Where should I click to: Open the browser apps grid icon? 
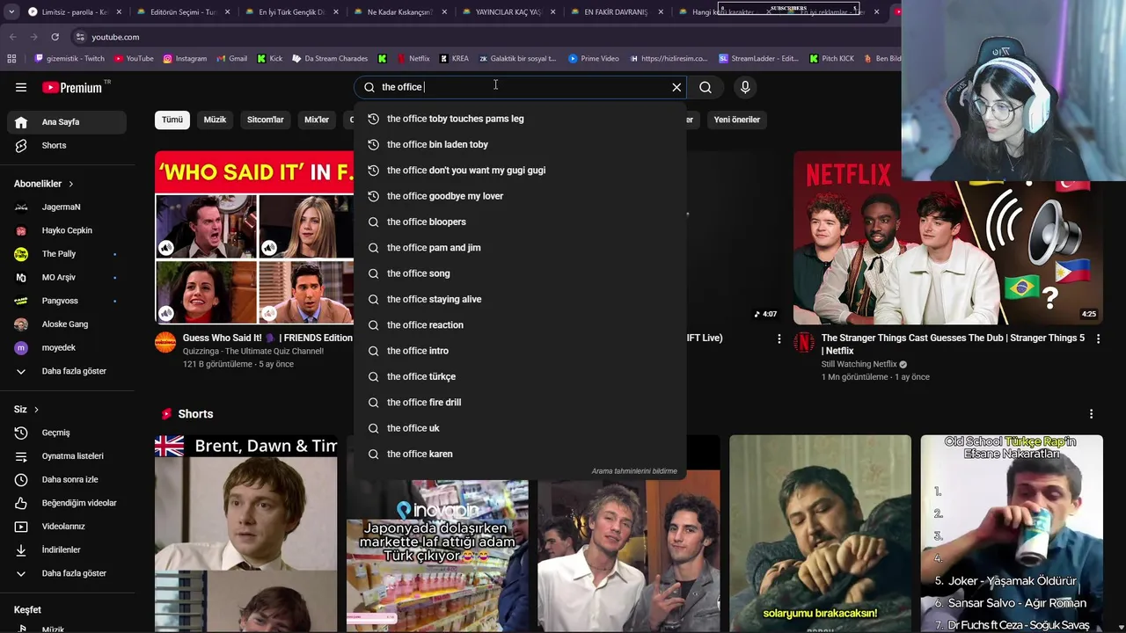coord(11,59)
